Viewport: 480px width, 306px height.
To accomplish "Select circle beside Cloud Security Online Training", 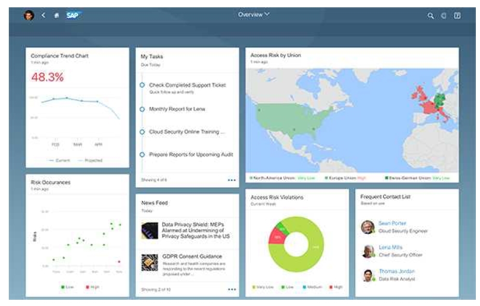I will tap(142, 132).
